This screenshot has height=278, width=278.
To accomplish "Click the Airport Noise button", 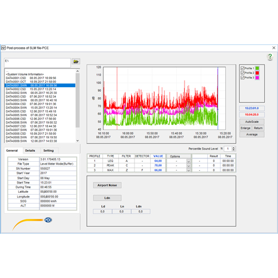I will pos(107,185).
